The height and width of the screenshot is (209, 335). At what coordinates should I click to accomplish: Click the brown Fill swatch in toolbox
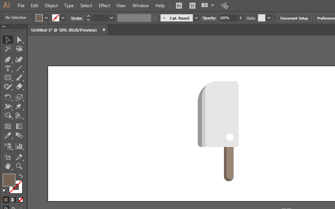(x=9, y=180)
